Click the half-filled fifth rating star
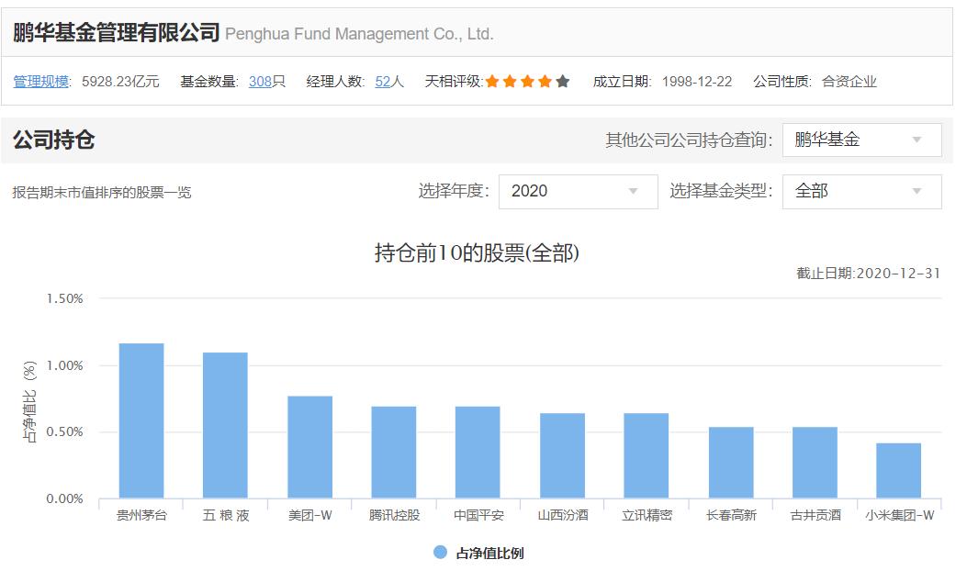 click(561, 81)
